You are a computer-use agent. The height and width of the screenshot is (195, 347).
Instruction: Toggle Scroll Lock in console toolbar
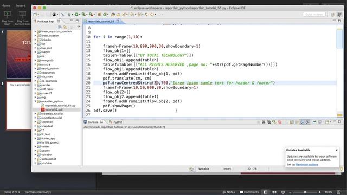click(292, 122)
